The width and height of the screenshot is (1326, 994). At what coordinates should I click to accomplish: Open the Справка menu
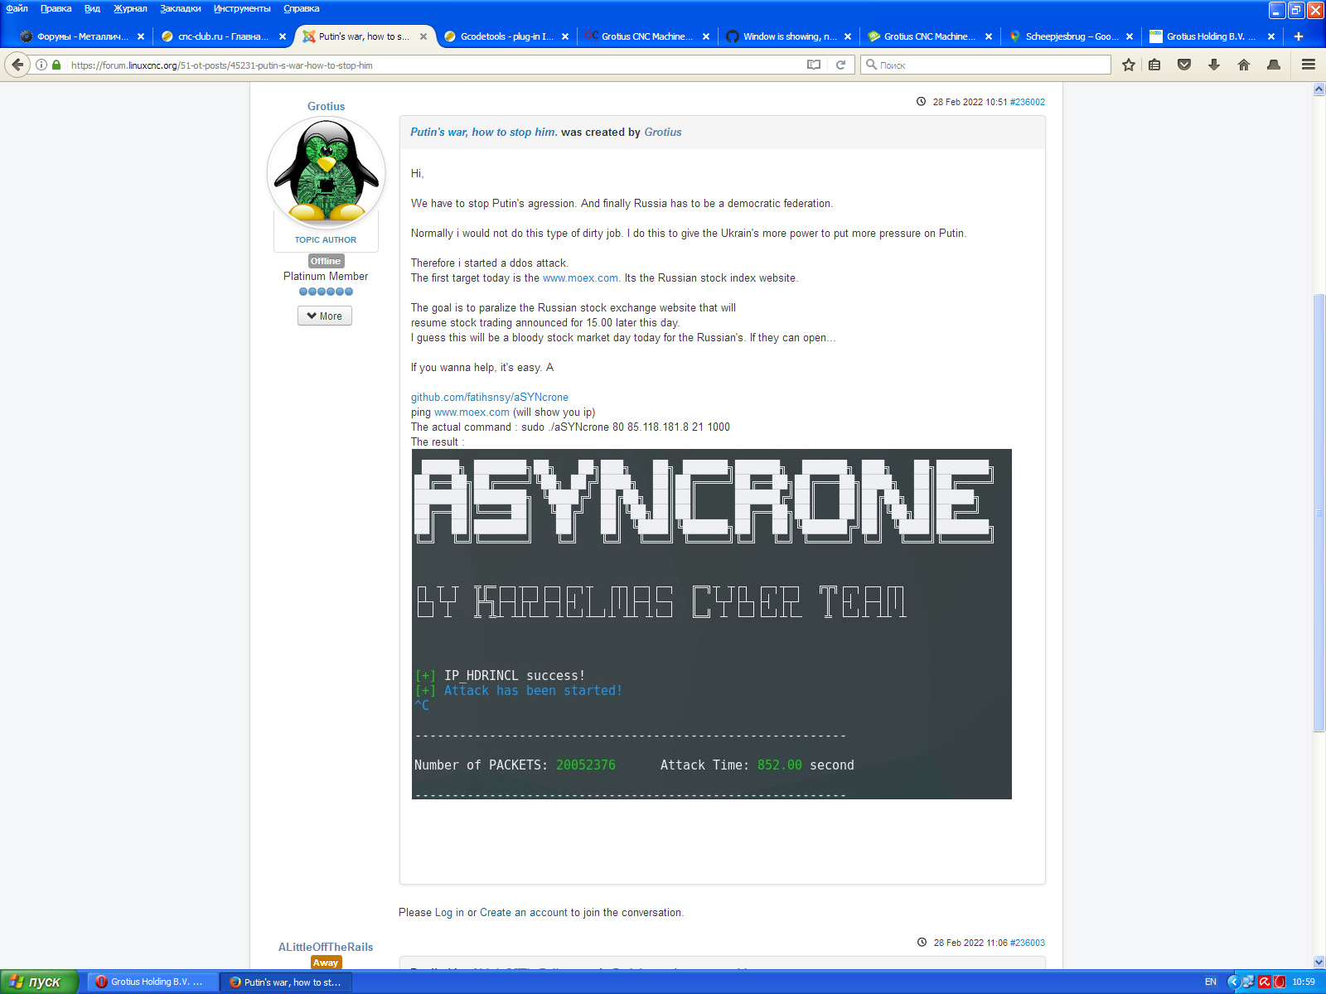point(302,8)
